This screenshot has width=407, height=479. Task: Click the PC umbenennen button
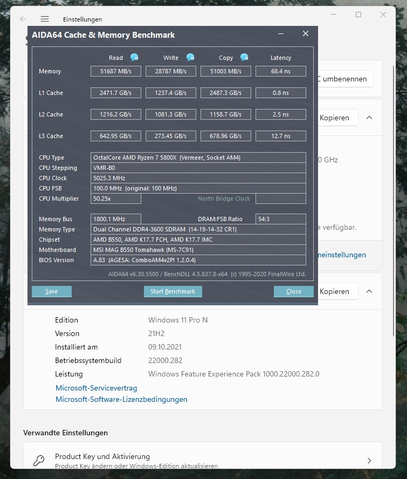[x=345, y=79]
